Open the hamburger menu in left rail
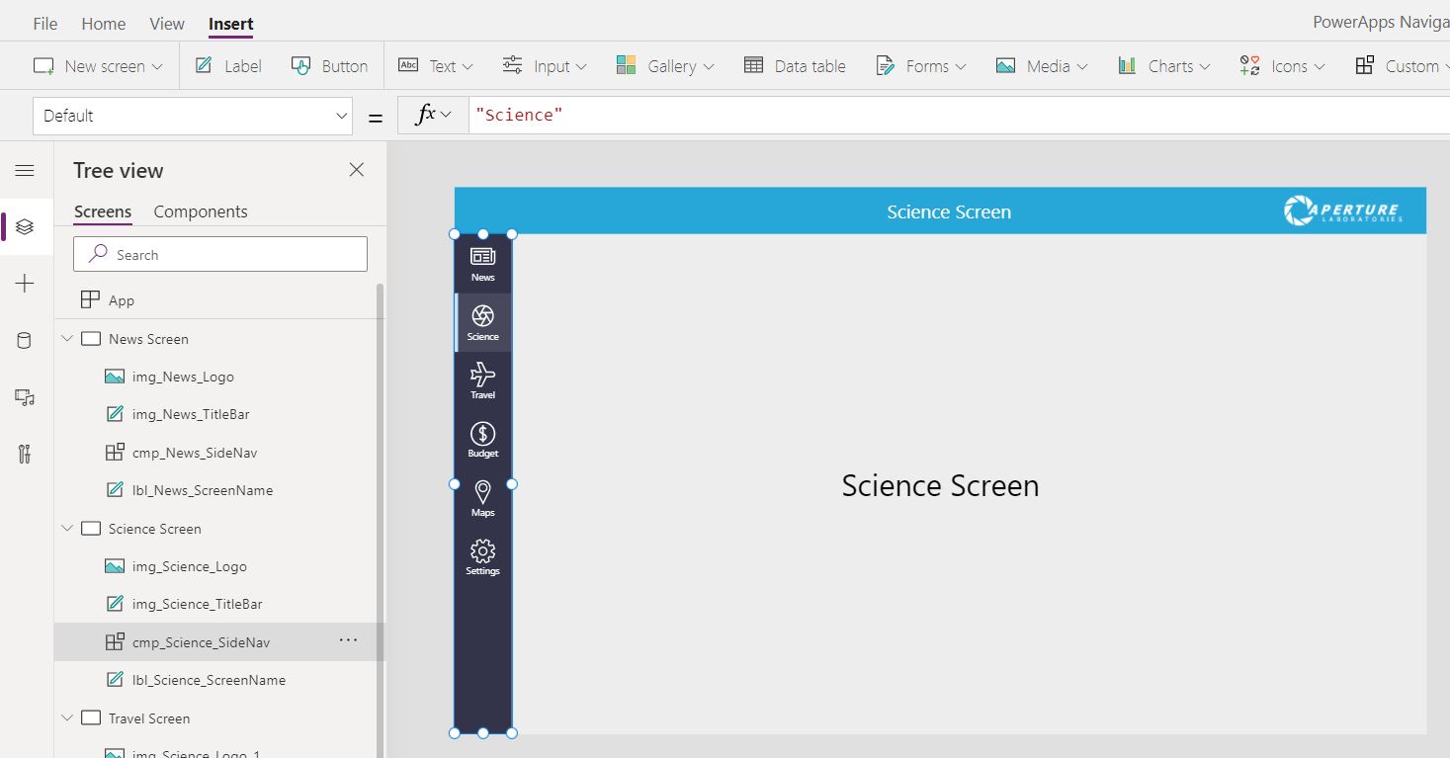Screen dimensions: 1450x758 [25, 170]
